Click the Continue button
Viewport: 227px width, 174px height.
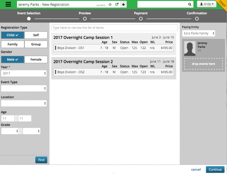(x=215, y=169)
